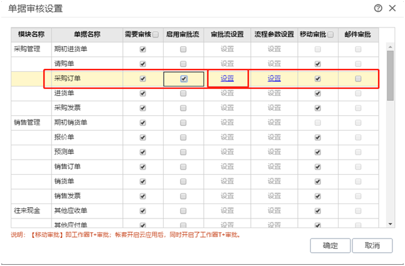Screen dimensions: 405x266
Task: Click the vertical scrollbar thumb
Action: tap(390, 75)
